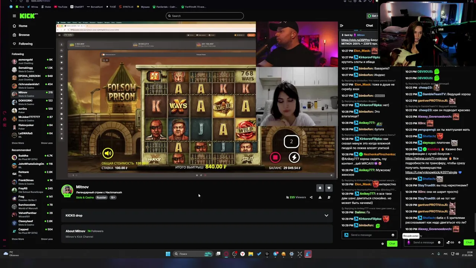Viewport: 476px width, 268px height.
Task: Send message with left Chat button
Action: 392,244
